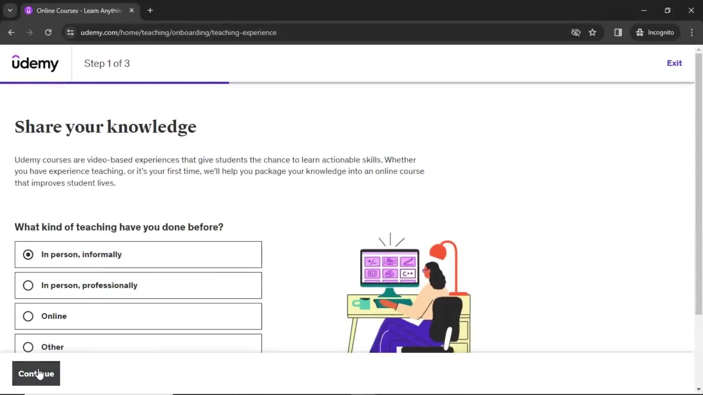
Task: Click the split screen browser icon
Action: tap(618, 32)
